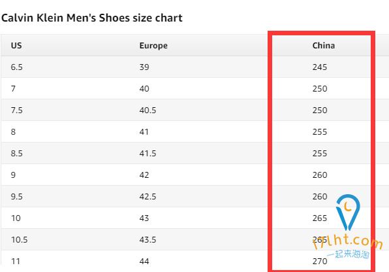Select the Europe size 40.5 cell

click(148, 110)
